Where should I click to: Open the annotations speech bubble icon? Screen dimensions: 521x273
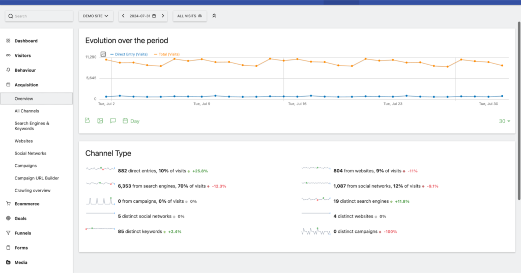[113, 121]
